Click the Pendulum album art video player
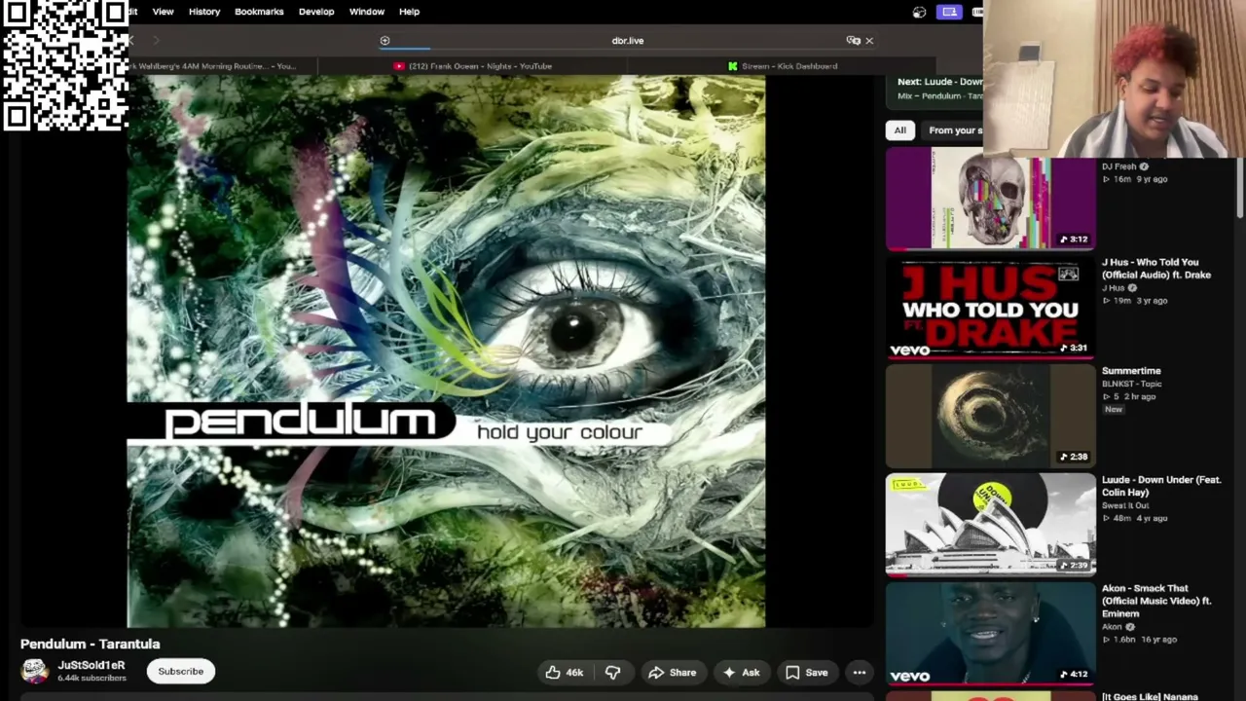This screenshot has height=701, width=1246. (446, 351)
